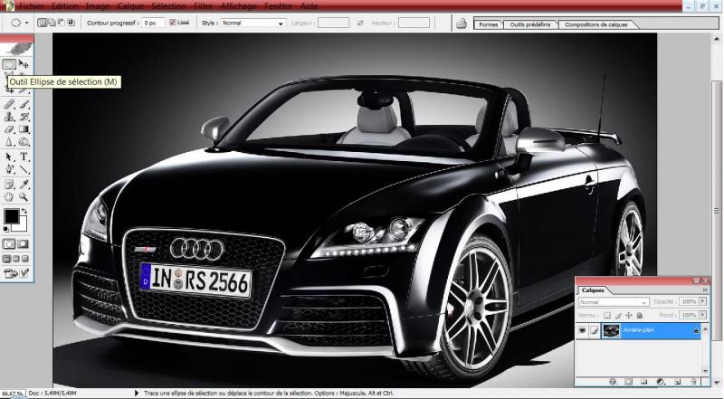
Task: Toggle the Lissé anti-alias checkbox
Action: pos(173,22)
